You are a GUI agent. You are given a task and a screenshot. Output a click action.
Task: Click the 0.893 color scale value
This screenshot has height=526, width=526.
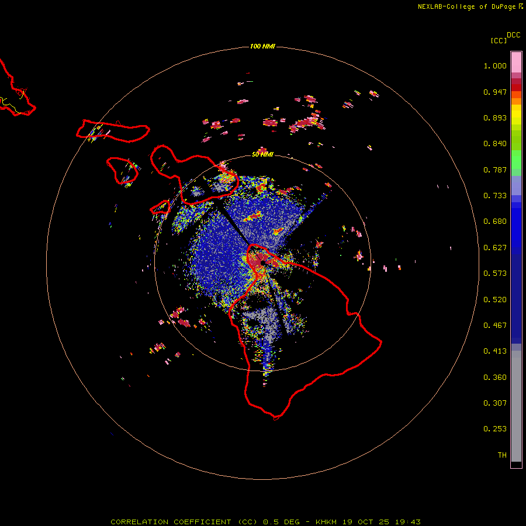[x=495, y=117]
